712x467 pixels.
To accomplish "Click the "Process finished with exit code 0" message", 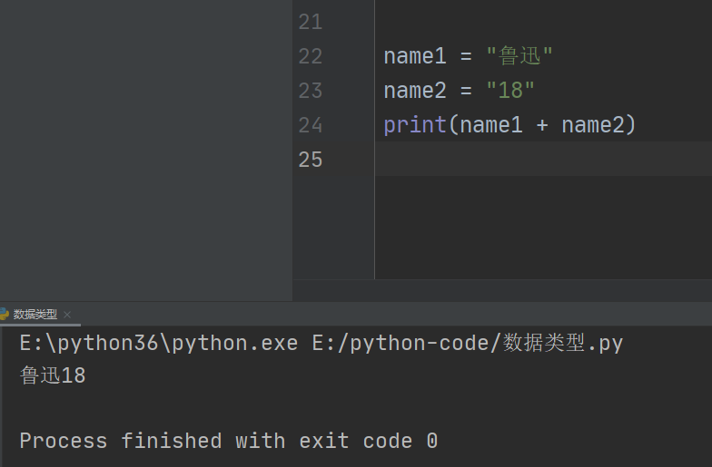I will point(228,442).
